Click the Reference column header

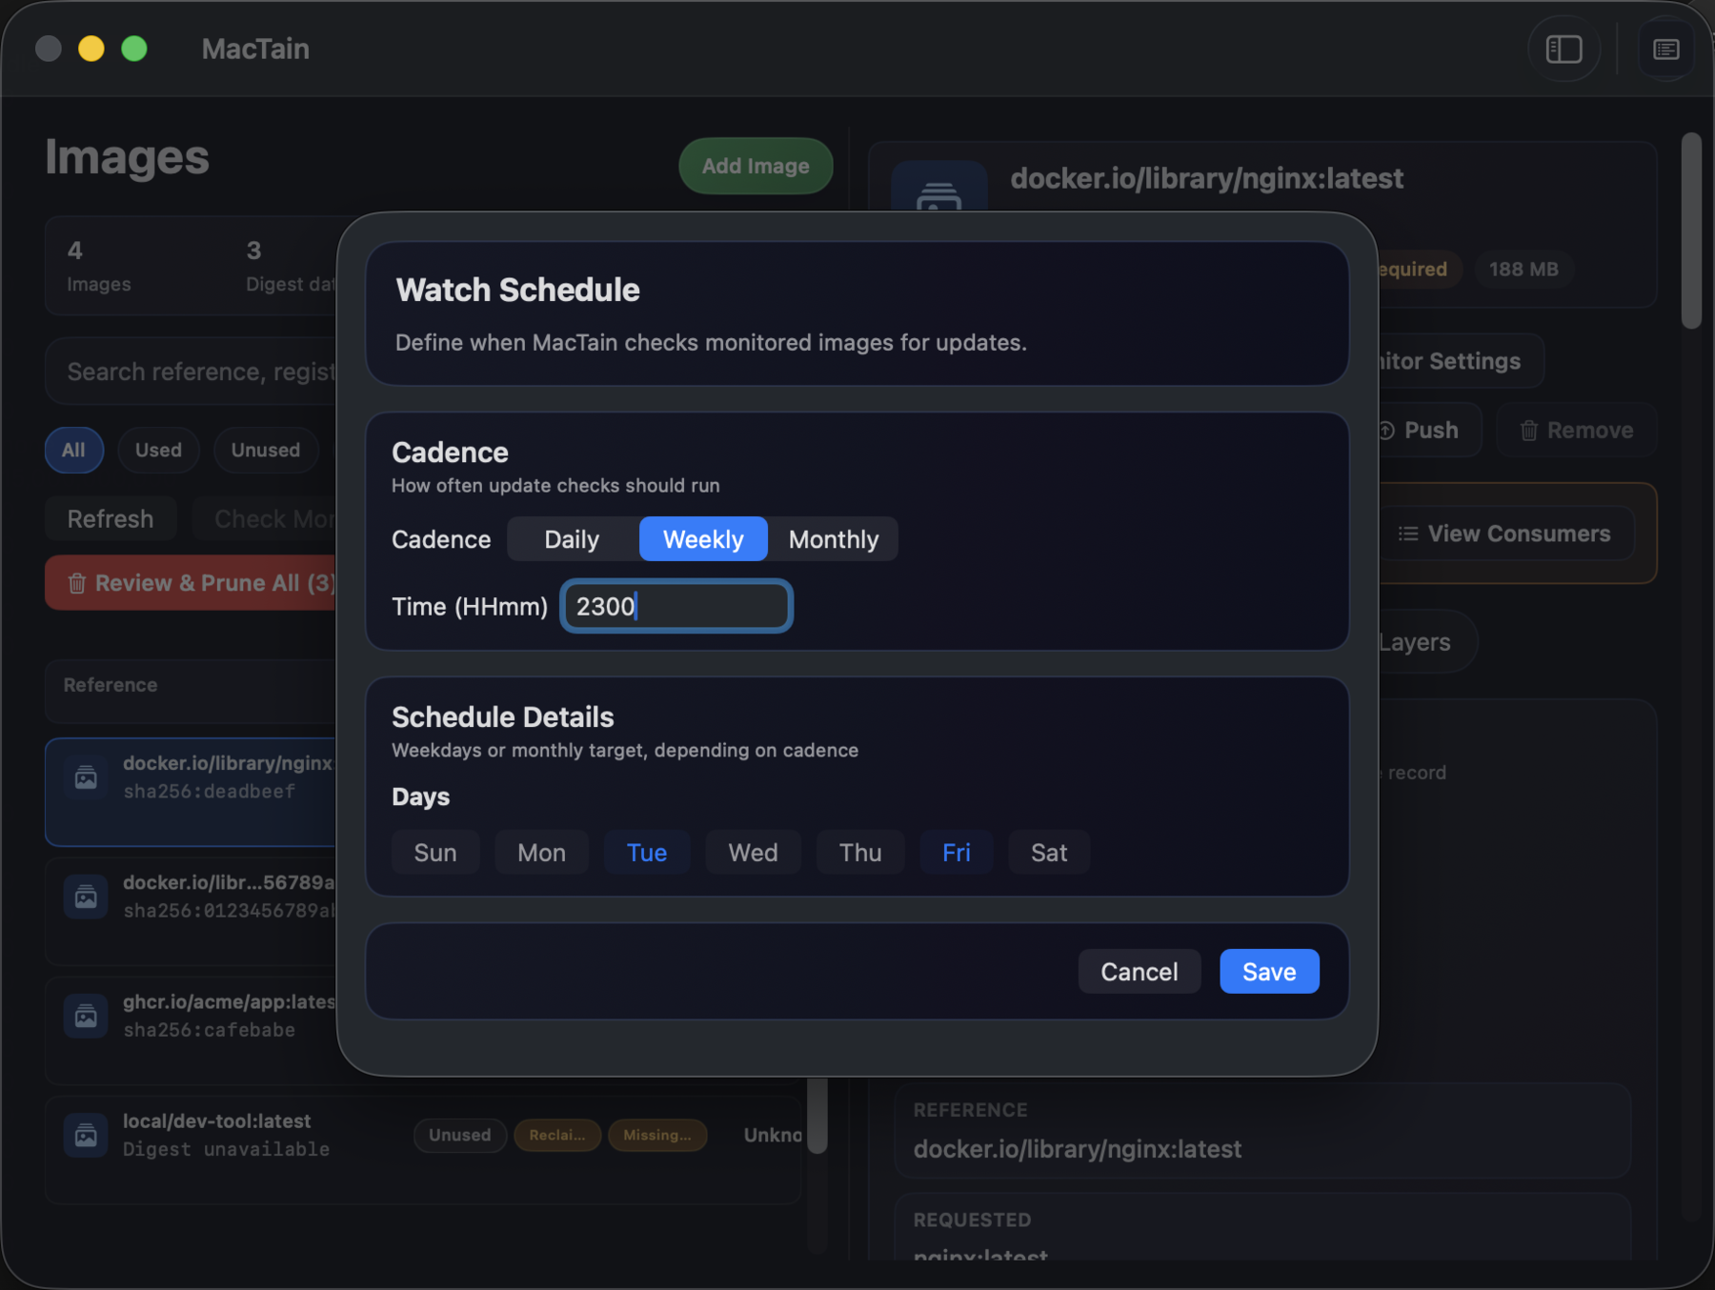[x=111, y=685]
